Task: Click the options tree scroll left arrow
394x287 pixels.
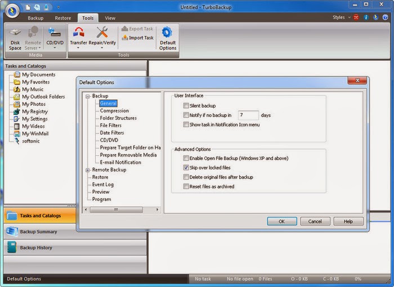Action: coord(86,209)
